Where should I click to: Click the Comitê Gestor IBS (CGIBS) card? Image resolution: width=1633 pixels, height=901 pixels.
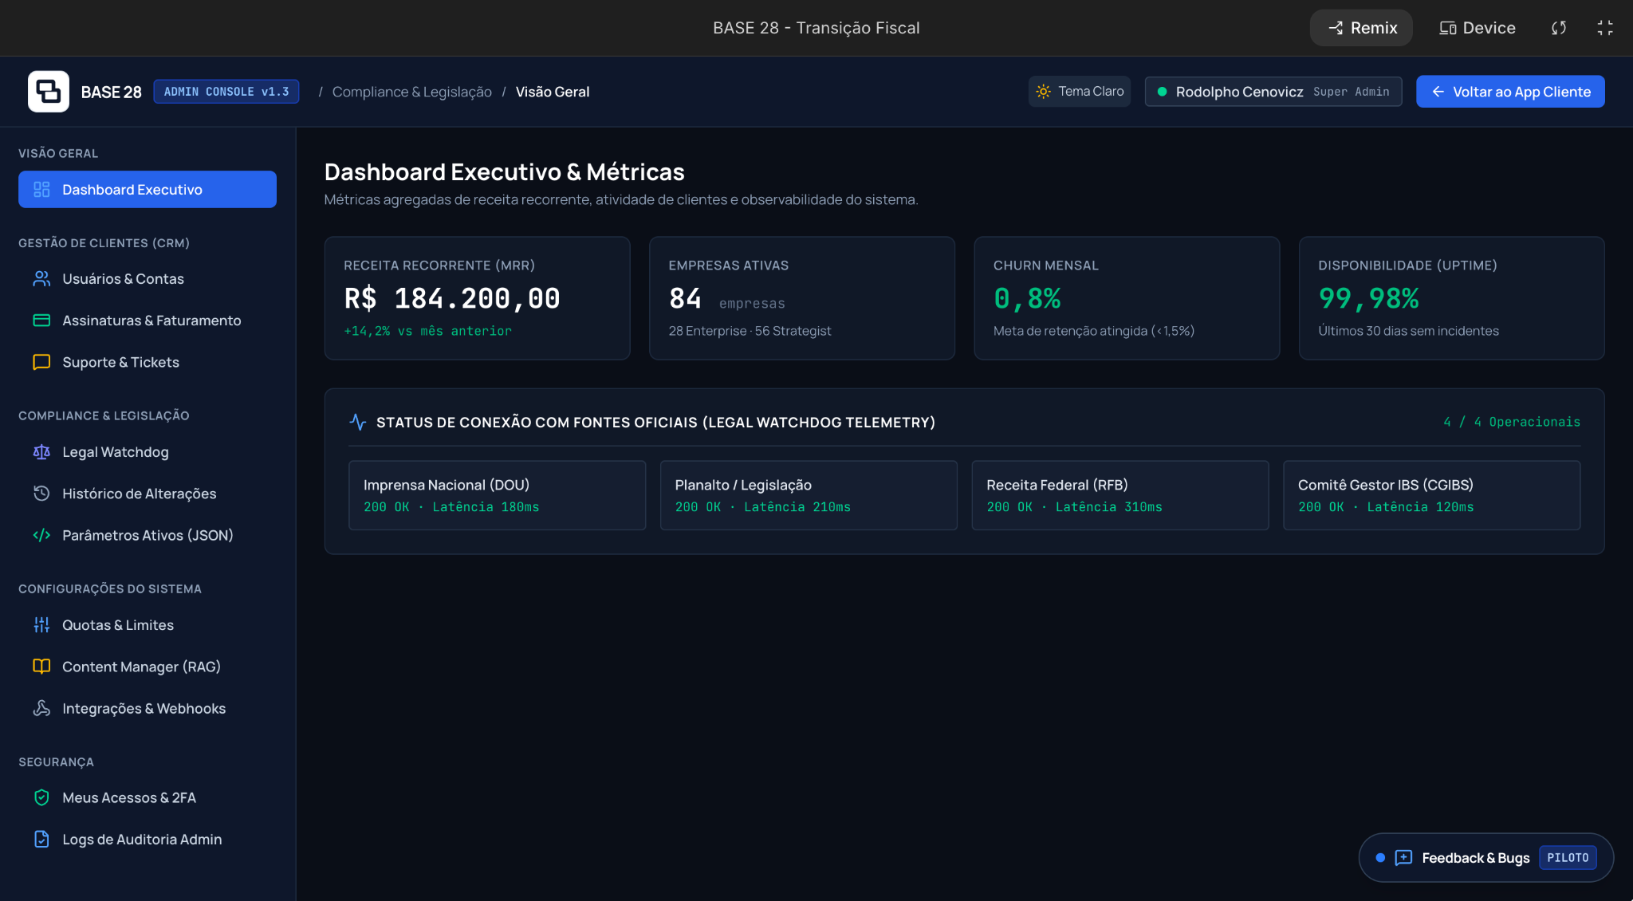pyautogui.click(x=1431, y=495)
